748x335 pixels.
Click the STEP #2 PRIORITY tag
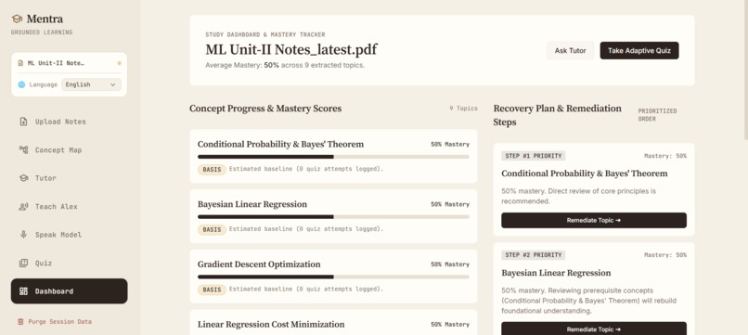(x=534, y=255)
